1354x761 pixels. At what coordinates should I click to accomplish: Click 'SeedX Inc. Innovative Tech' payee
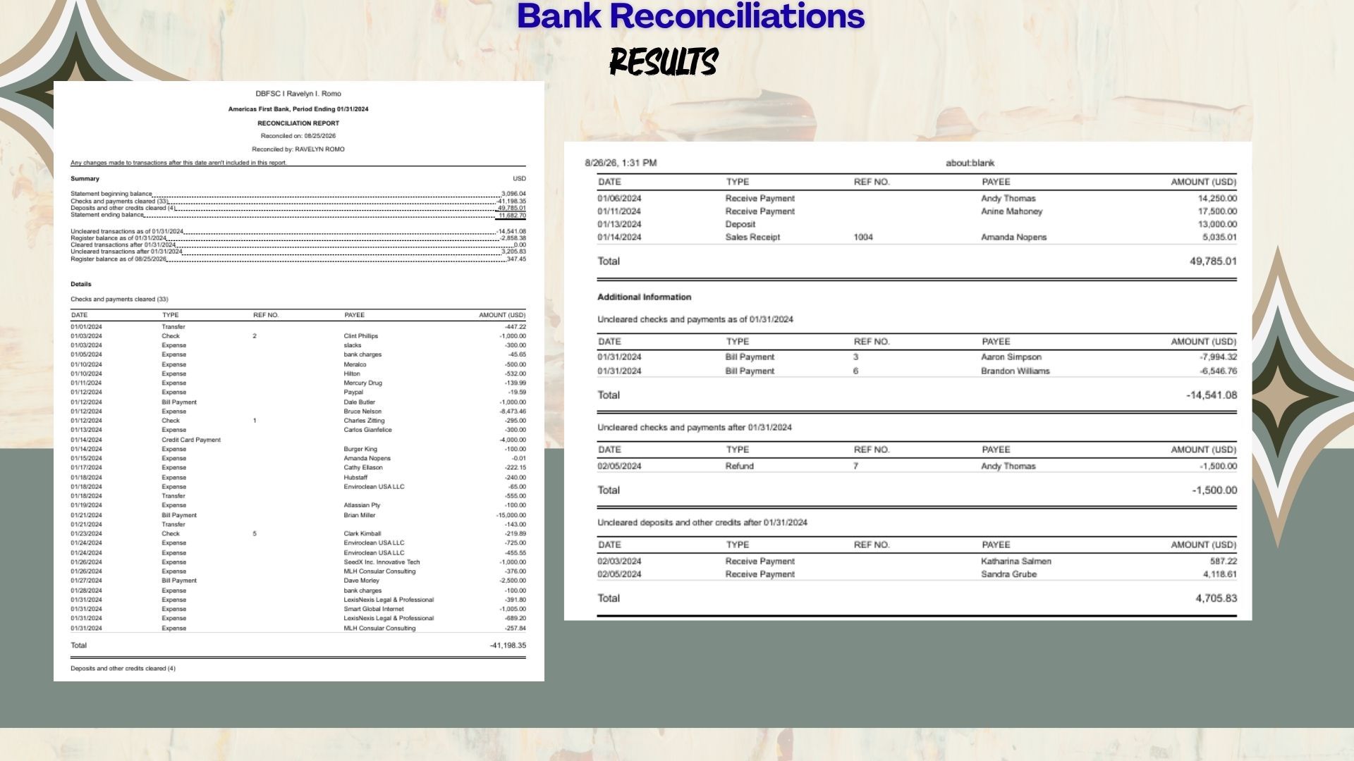coord(382,562)
